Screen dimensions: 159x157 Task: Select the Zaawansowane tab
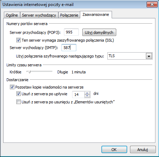pos(96,14)
